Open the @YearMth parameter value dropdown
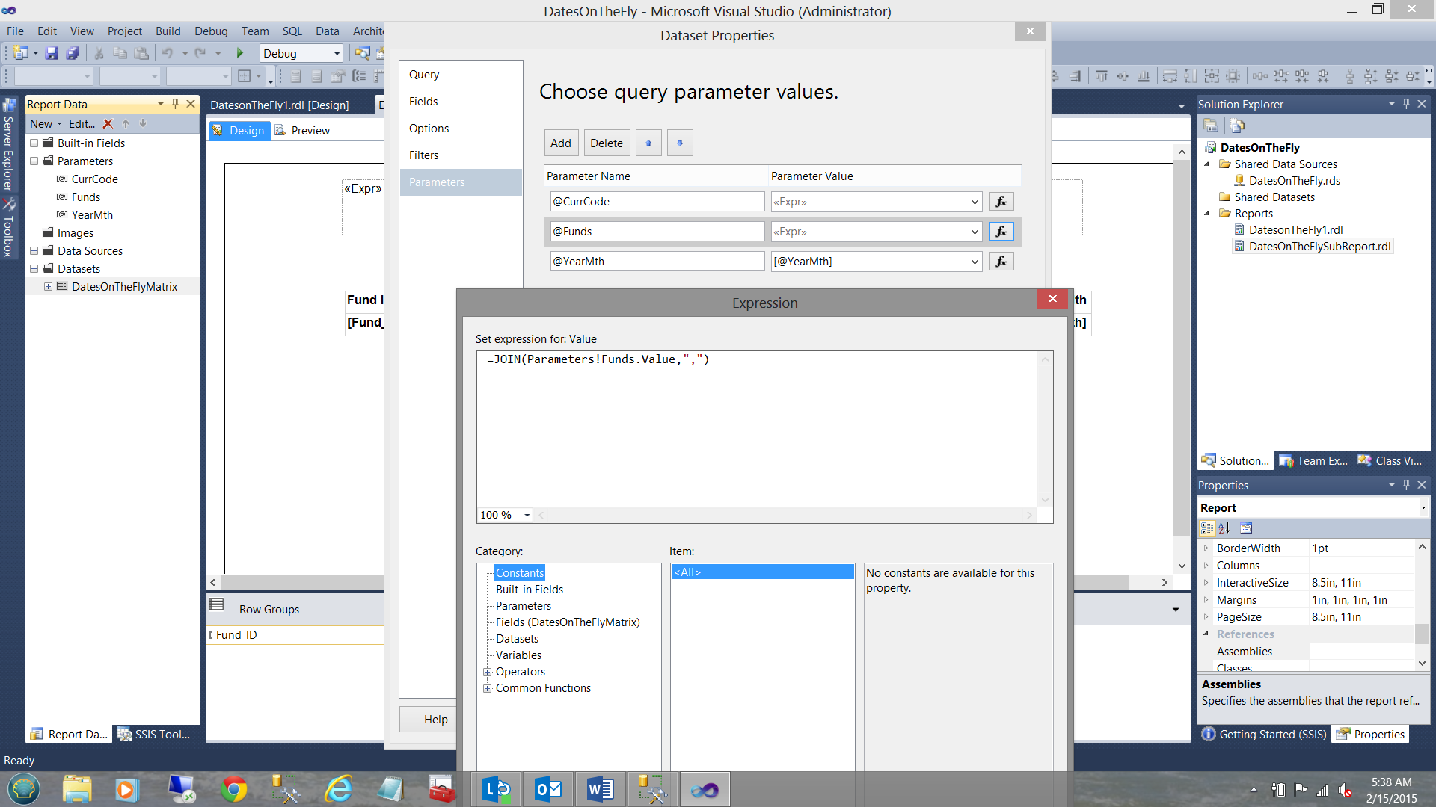This screenshot has width=1436, height=807. click(x=974, y=262)
